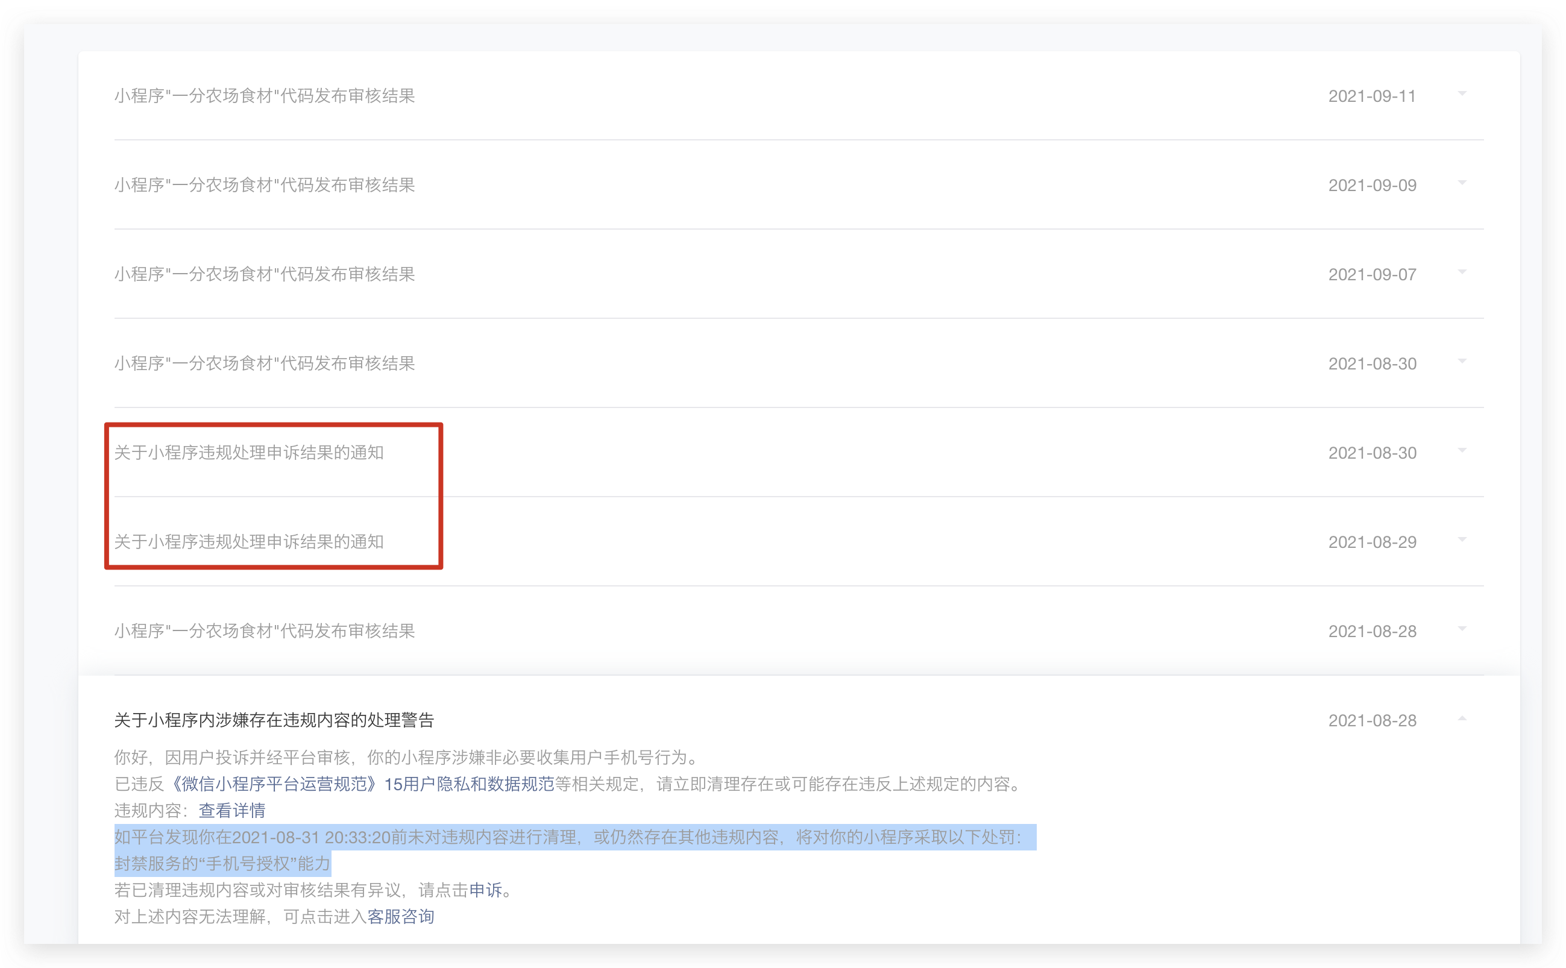Collapse the expanded 2021-08-28 warning arrow

pyautogui.click(x=1462, y=718)
